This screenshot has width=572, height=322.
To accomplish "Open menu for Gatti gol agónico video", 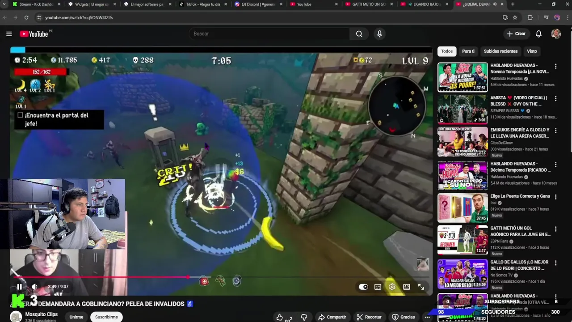I will click(x=555, y=229).
